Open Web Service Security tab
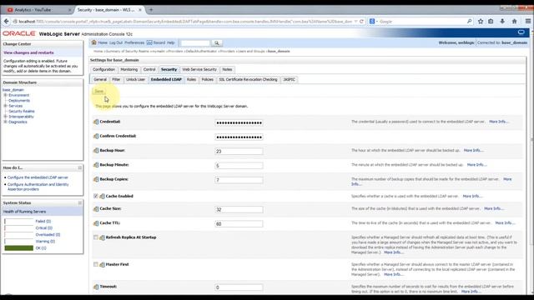The width and height of the screenshot is (534, 300). click(199, 69)
